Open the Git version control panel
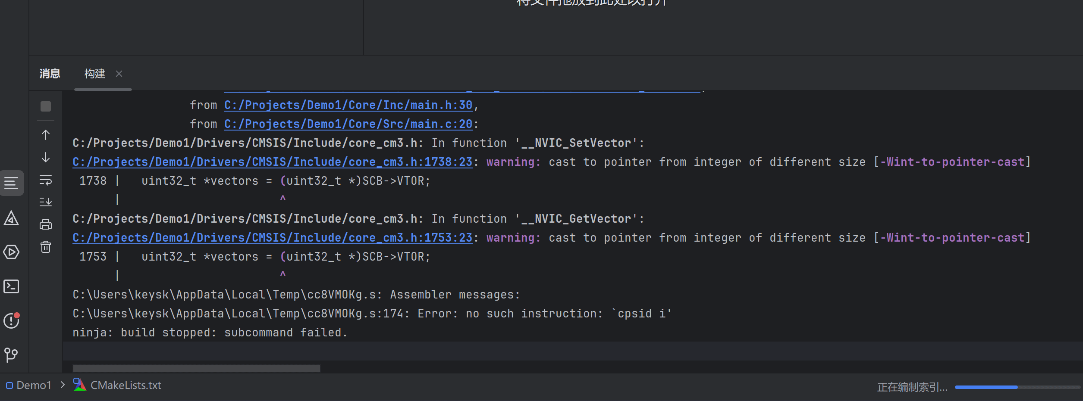 [x=12, y=355]
